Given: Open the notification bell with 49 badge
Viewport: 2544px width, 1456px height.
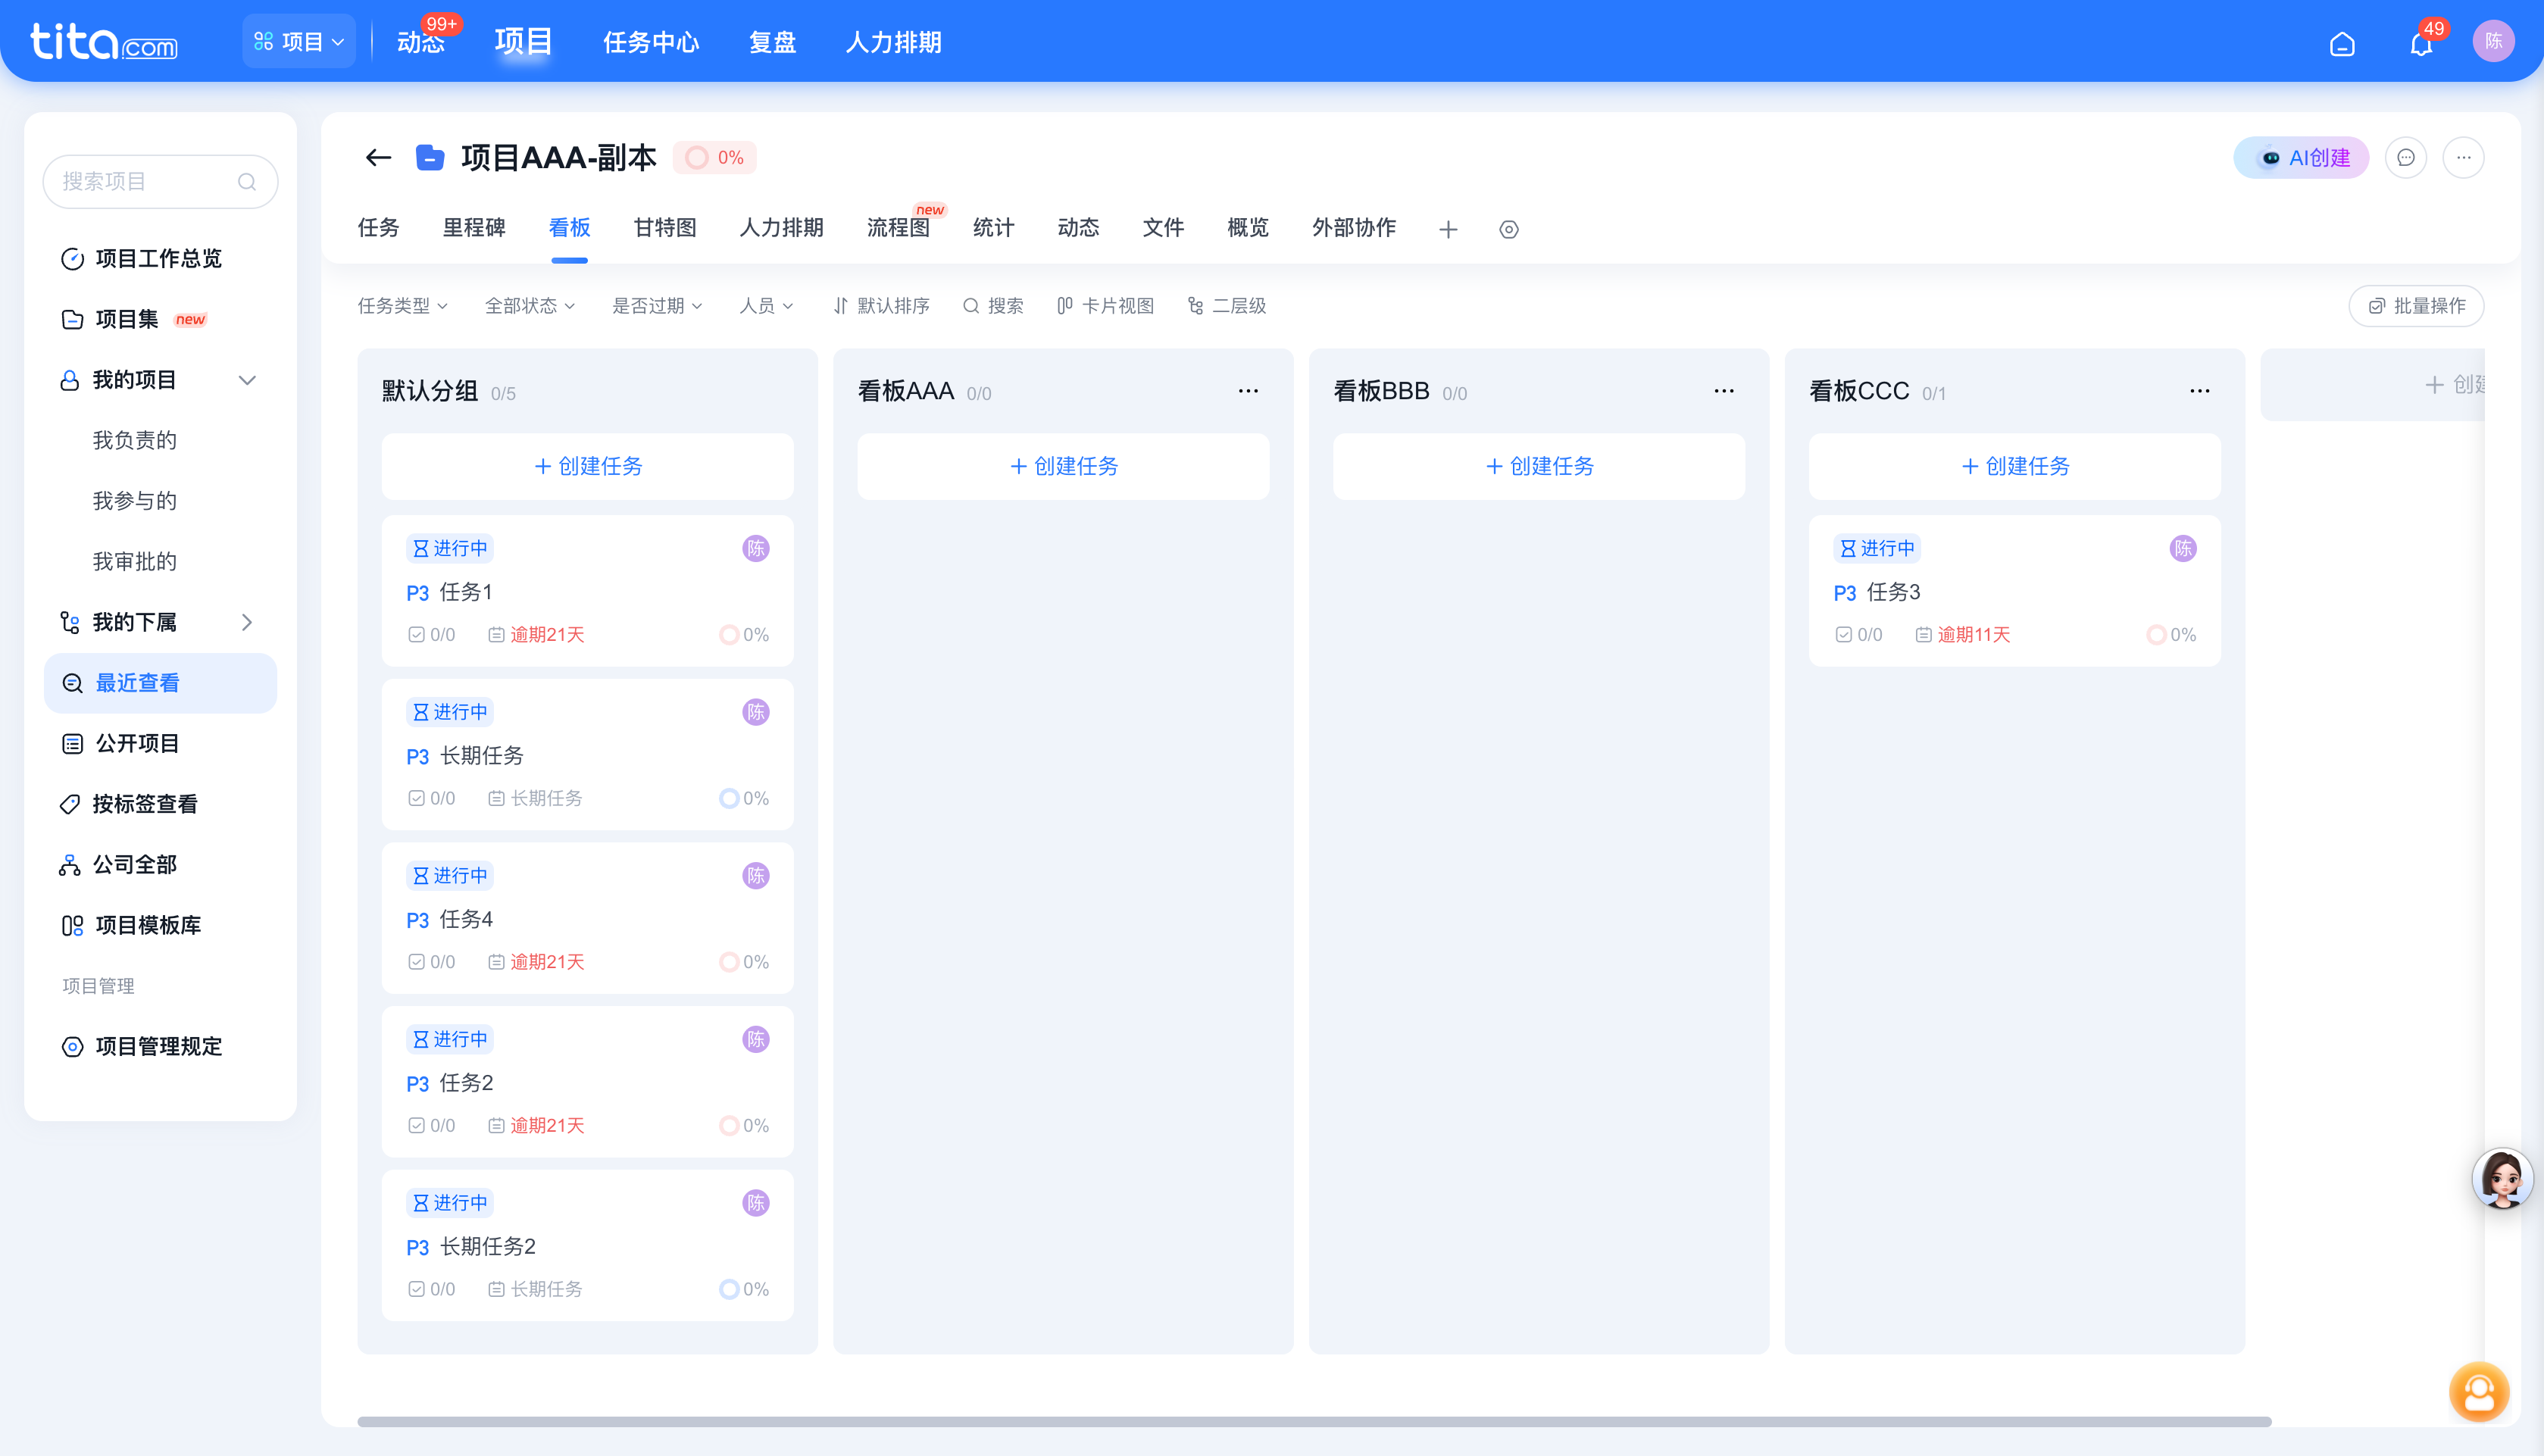Looking at the screenshot, I should [2421, 44].
